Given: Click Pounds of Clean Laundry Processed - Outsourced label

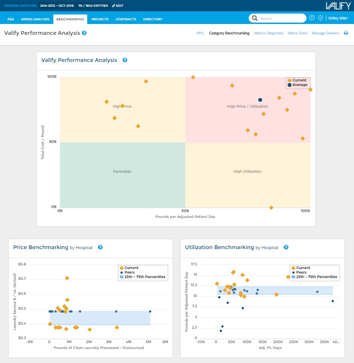Looking at the screenshot, I should click(99, 348).
